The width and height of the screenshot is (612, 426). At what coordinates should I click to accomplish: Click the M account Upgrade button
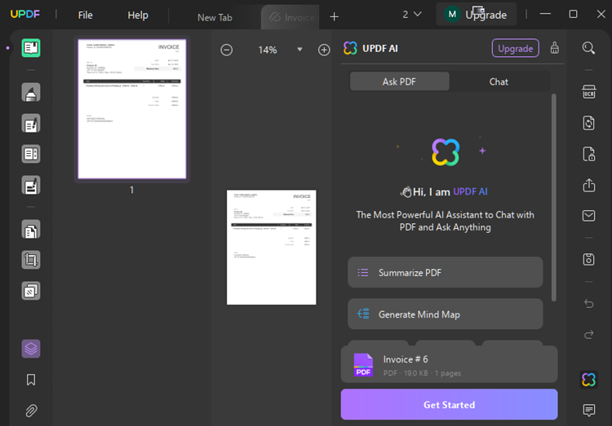[x=477, y=15]
